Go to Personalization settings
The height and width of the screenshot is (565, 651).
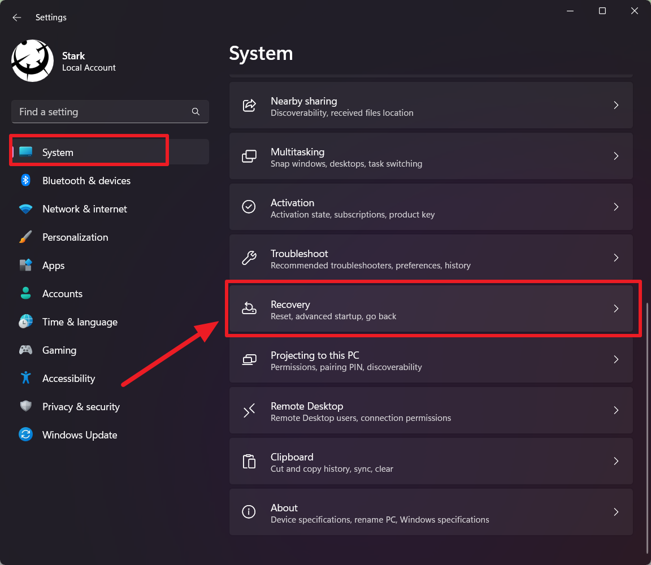click(75, 237)
